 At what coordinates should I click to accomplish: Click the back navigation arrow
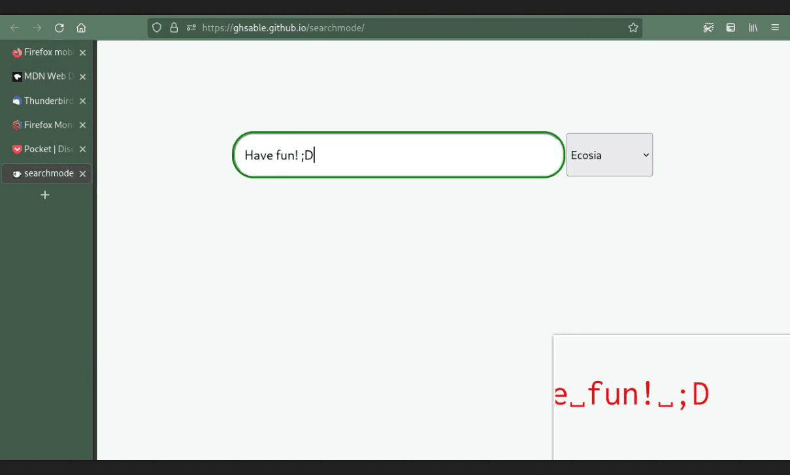15,27
